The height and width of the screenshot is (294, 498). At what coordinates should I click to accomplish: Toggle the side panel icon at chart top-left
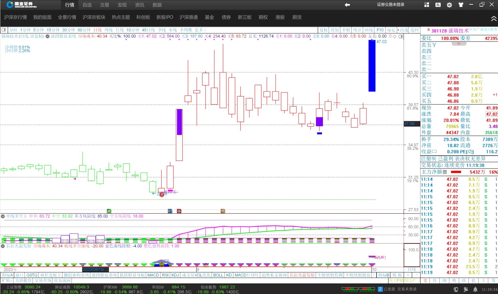4,30
